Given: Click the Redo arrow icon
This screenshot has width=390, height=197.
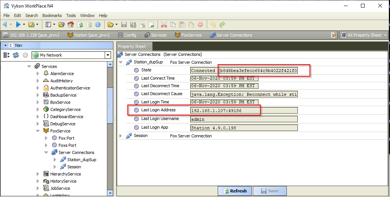Looking at the screenshot, I should 222,25.
